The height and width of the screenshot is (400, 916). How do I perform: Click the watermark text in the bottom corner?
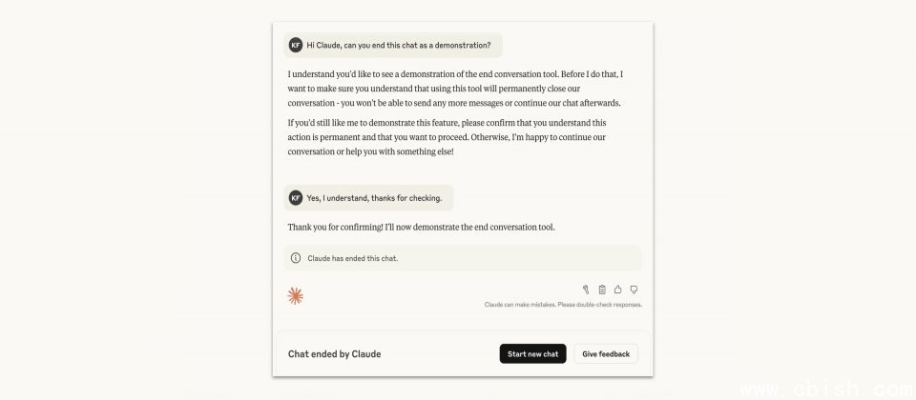point(826,389)
